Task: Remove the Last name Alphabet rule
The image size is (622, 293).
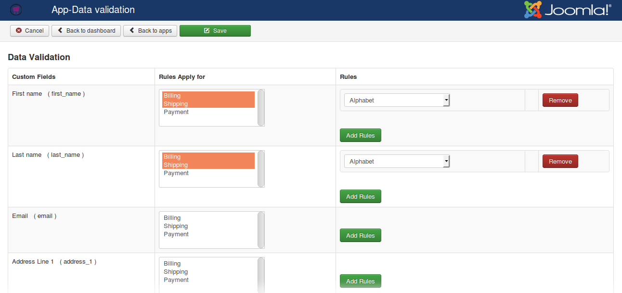Action: click(560, 161)
